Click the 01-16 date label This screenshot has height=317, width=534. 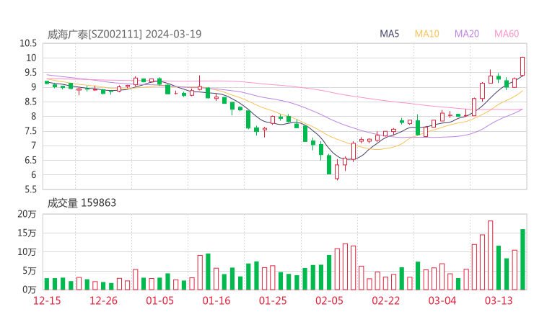point(216,301)
